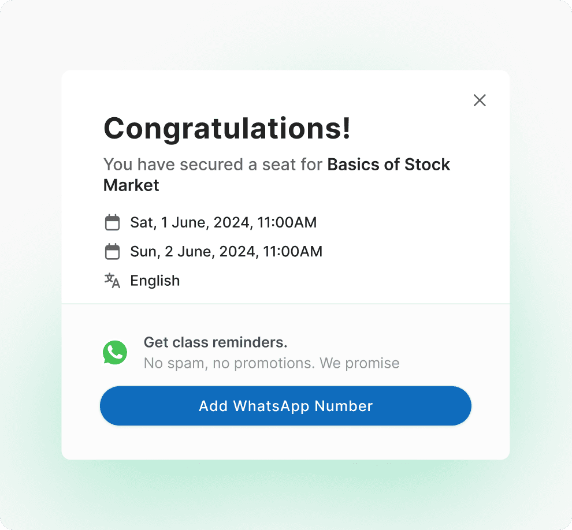Select the Congratulations! heading text
Image resolution: width=572 pixels, height=530 pixels.
227,128
